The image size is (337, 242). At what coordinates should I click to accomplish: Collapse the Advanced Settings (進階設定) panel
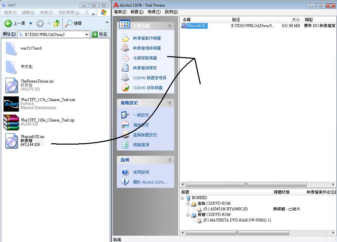170,103
